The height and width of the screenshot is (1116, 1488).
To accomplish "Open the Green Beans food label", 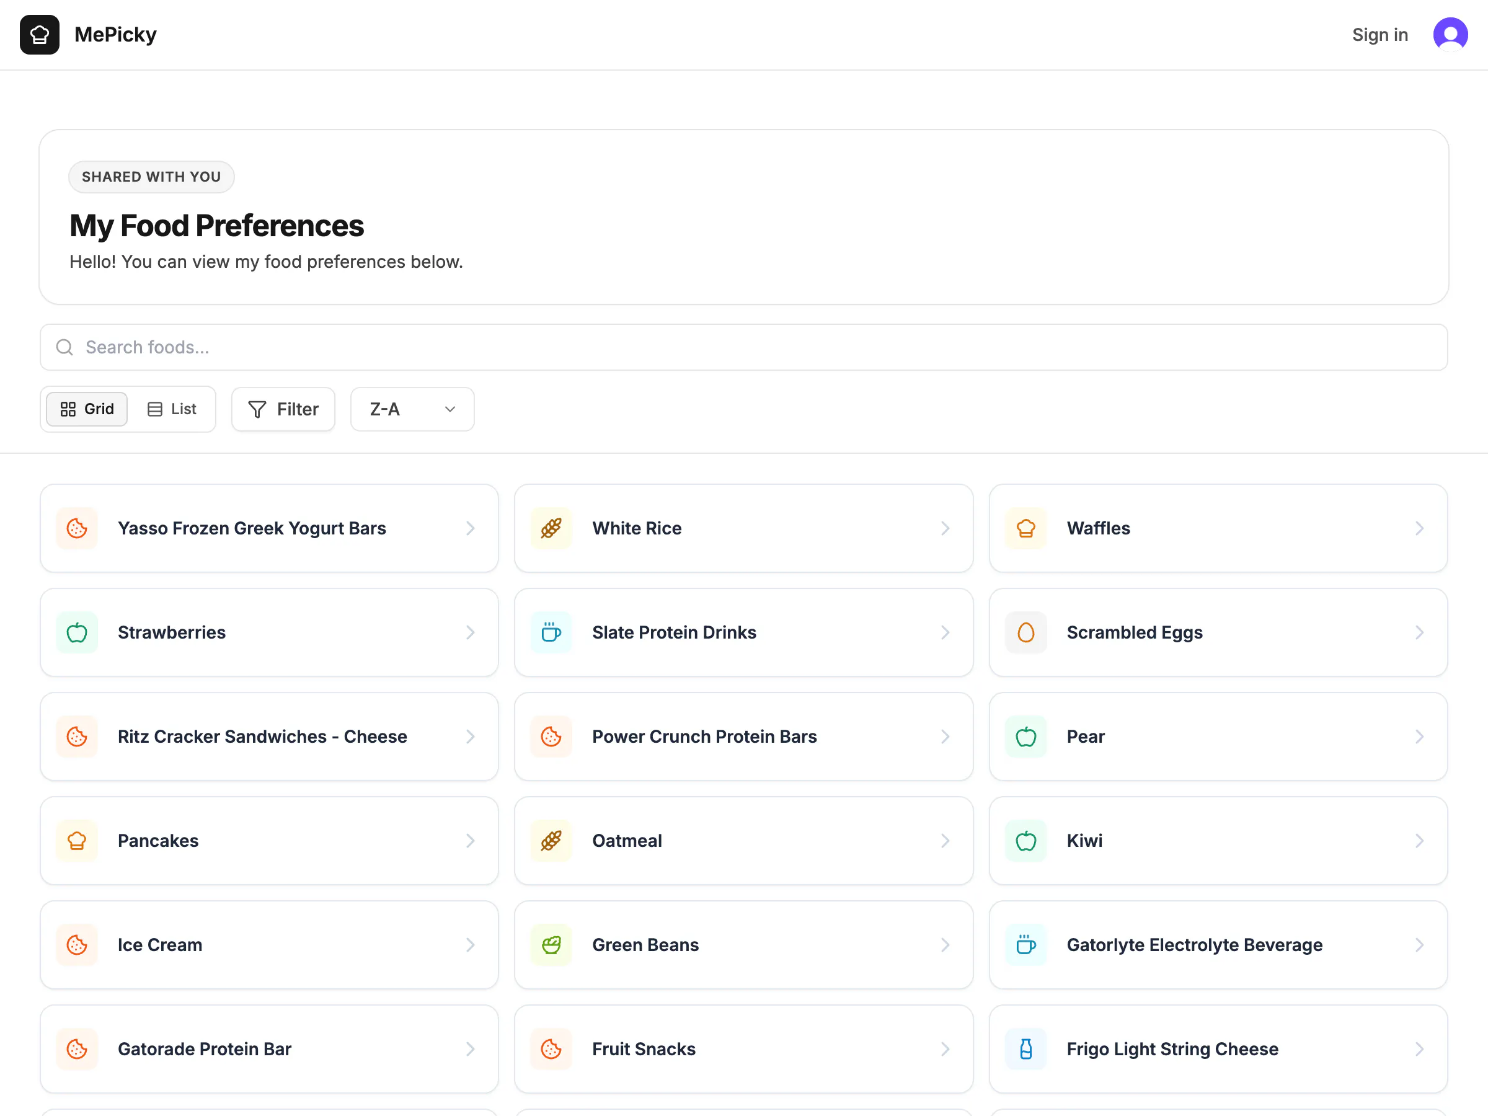I will coord(645,945).
